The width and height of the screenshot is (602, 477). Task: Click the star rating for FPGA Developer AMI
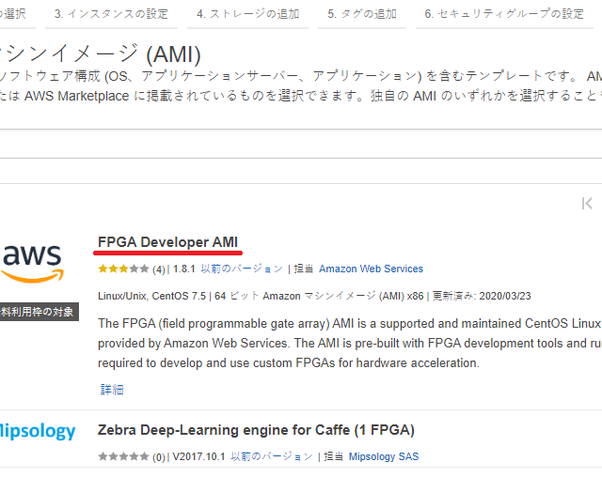[x=122, y=269]
